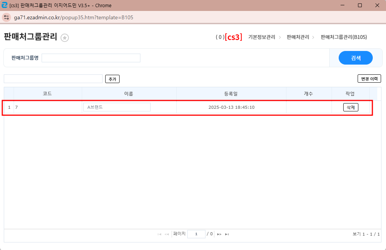The image size is (386, 250).
Task: Go to first page in pager
Action: point(159,235)
